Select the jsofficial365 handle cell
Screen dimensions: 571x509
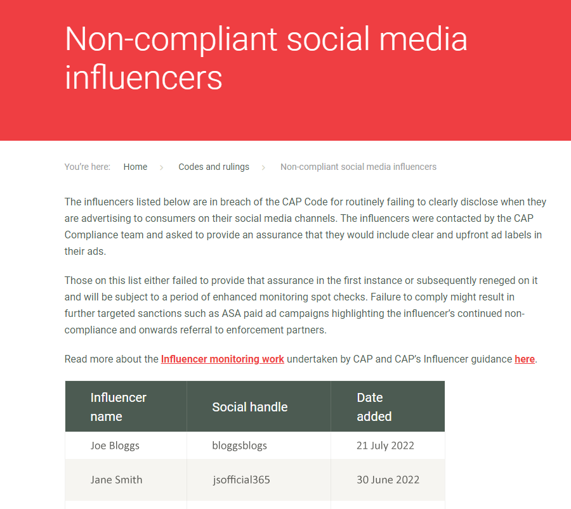pyautogui.click(x=259, y=480)
